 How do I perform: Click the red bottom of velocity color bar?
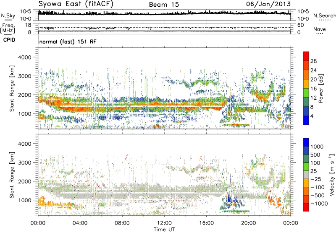click(x=306, y=207)
